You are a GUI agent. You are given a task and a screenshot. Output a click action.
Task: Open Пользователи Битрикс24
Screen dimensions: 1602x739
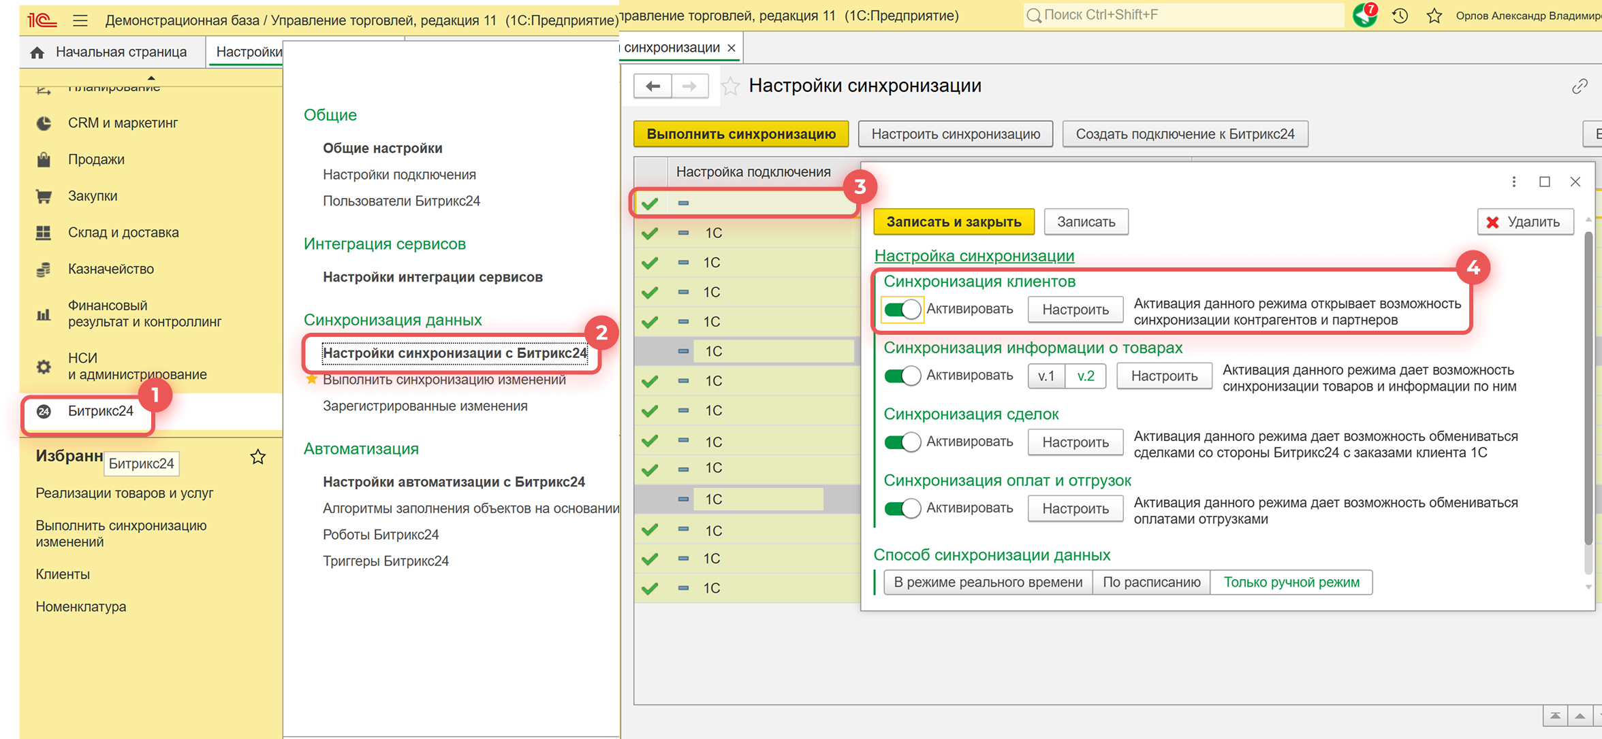(401, 201)
